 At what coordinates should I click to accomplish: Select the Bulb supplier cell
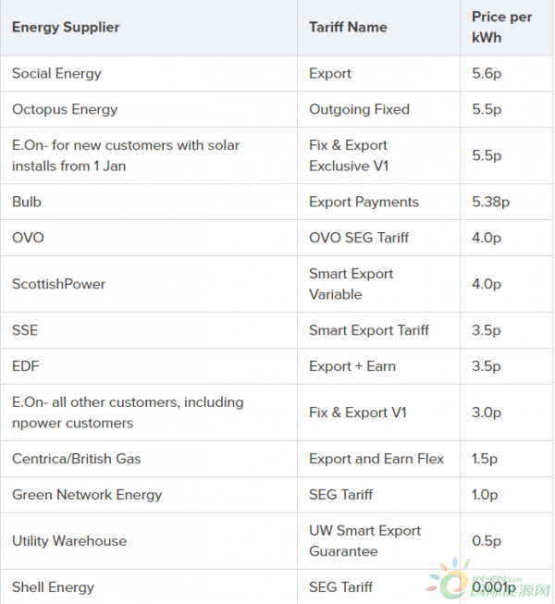click(149, 202)
